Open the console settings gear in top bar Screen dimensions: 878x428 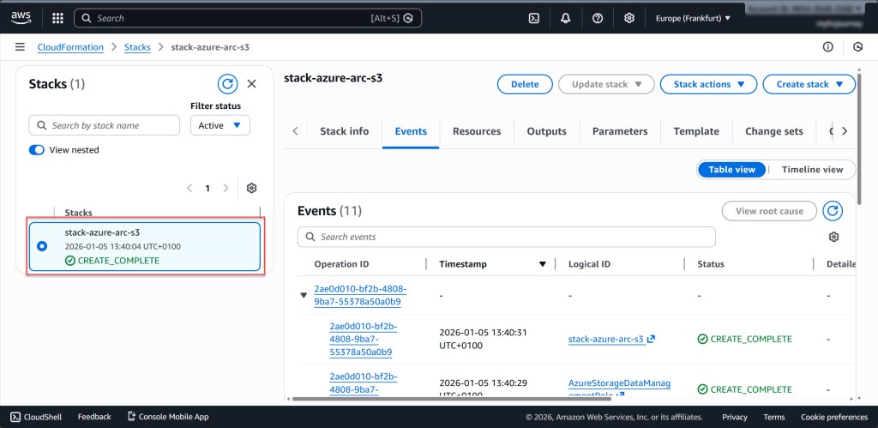click(629, 18)
